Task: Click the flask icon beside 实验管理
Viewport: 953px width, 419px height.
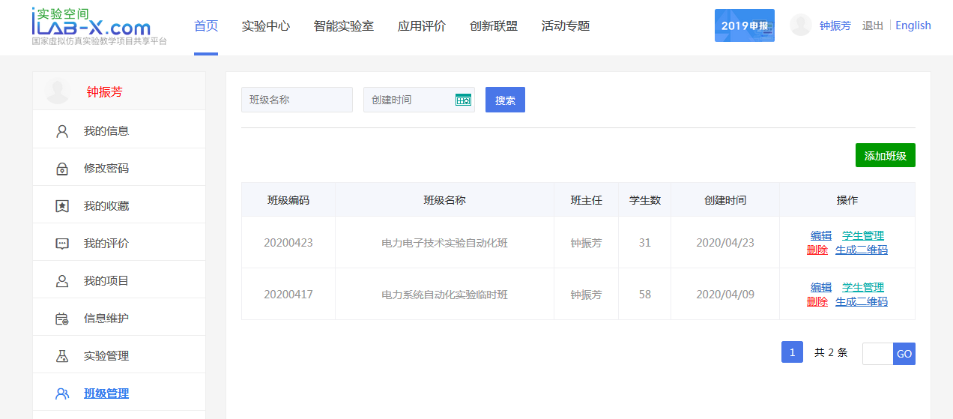Action: pyautogui.click(x=62, y=356)
